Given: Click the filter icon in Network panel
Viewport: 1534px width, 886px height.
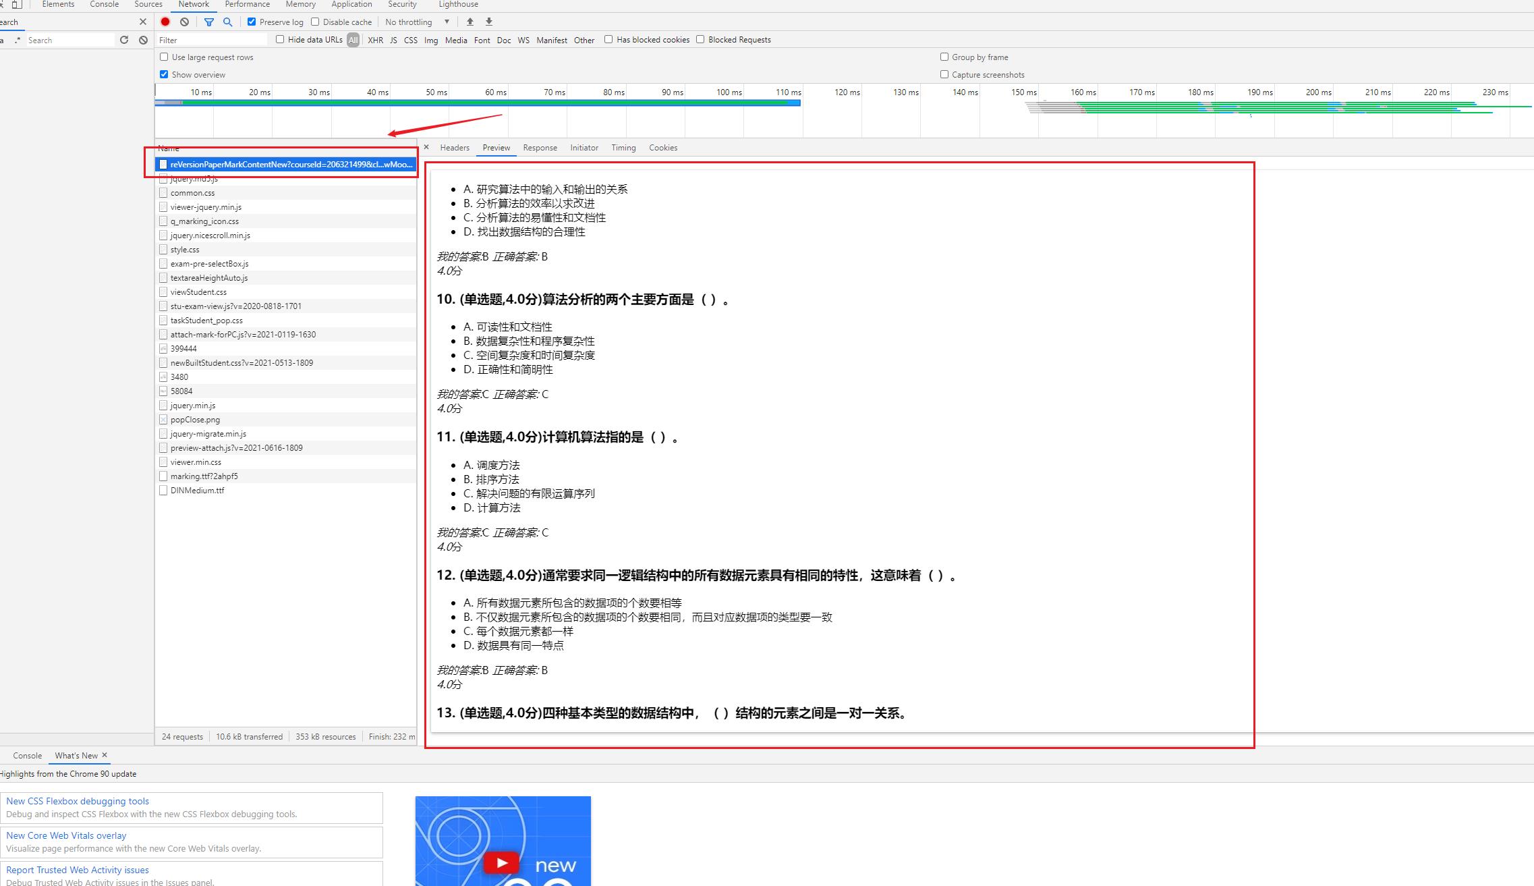Looking at the screenshot, I should [208, 22].
